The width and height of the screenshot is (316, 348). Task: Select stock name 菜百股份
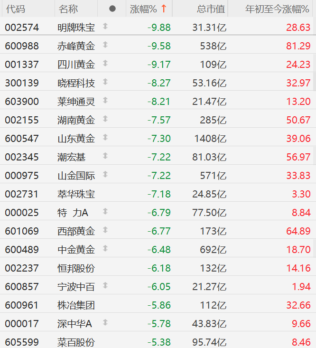(76, 342)
